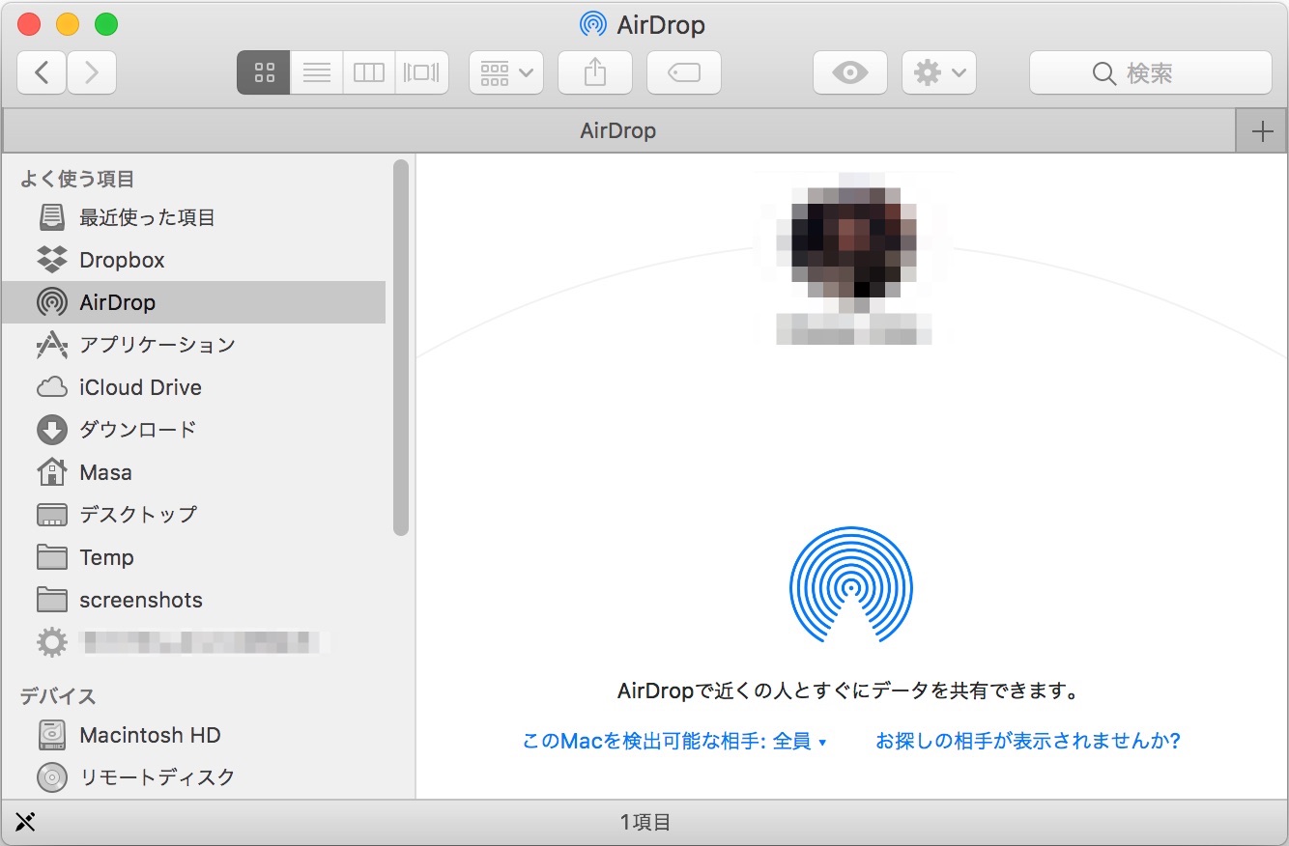Open ダウンロード in the sidebar
1289x846 pixels.
(193, 430)
